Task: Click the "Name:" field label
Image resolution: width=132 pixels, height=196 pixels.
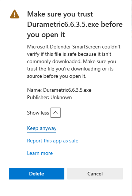Action: (x=34, y=90)
